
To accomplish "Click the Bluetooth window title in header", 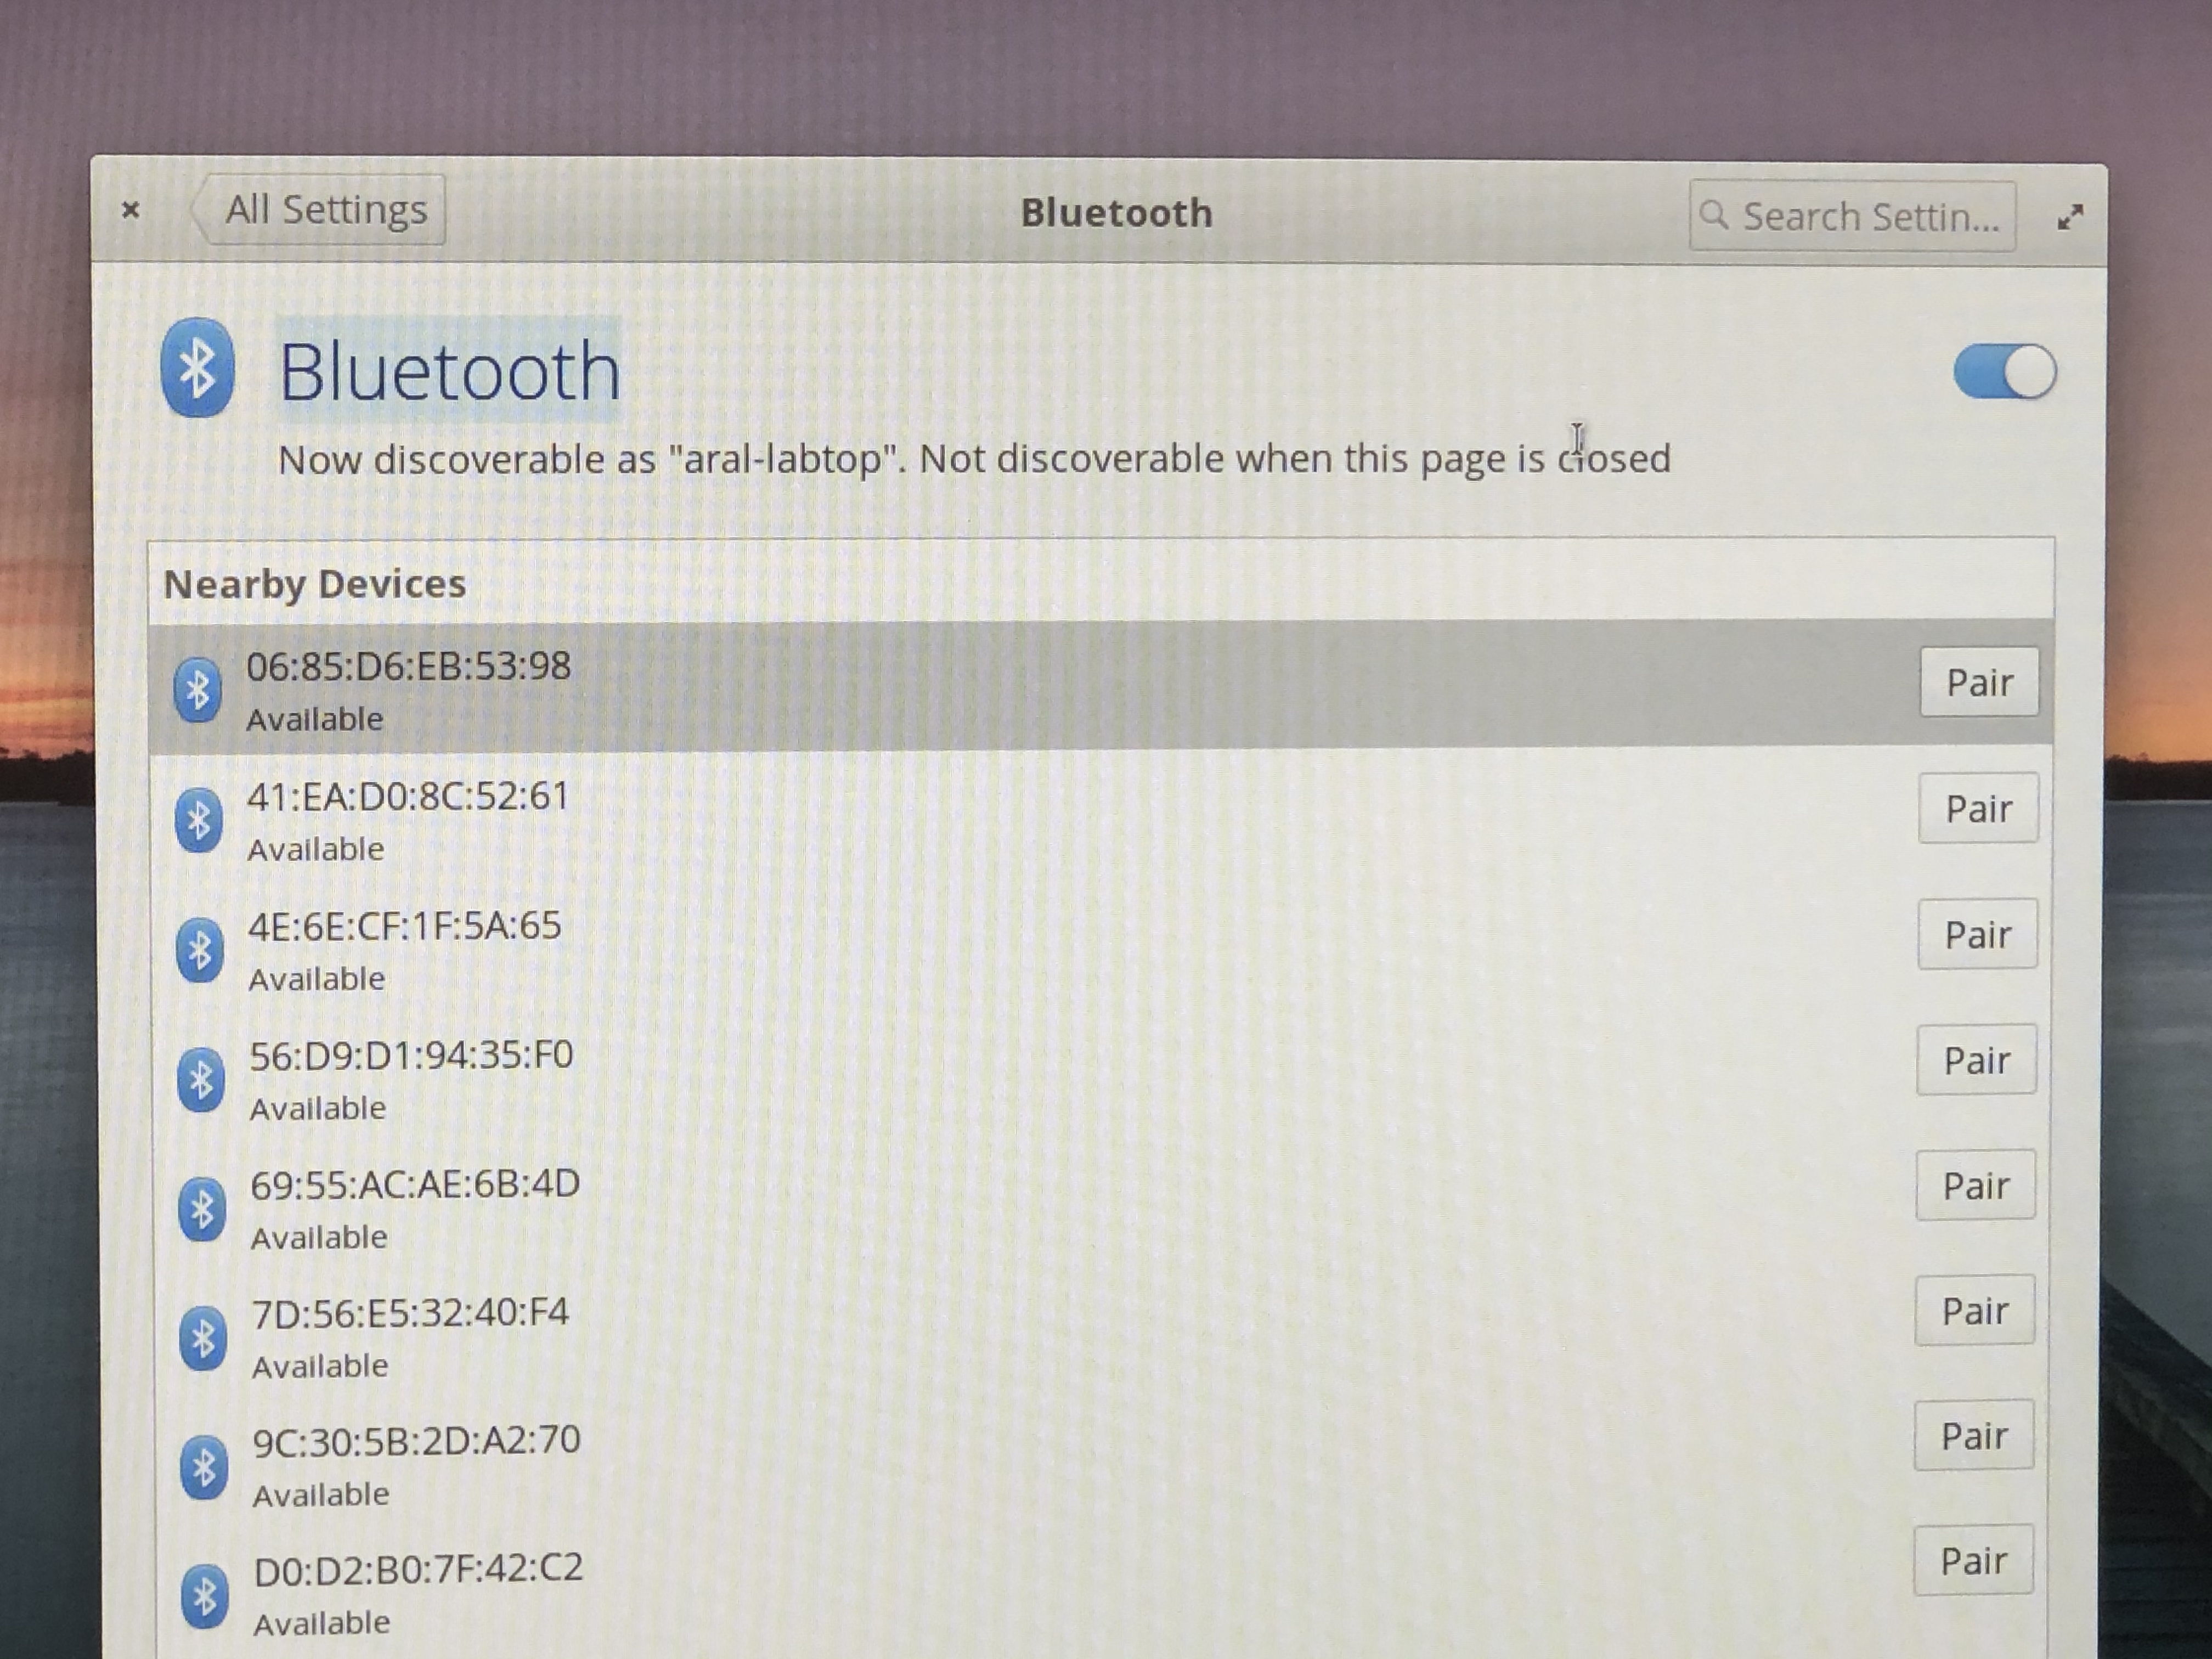I will coord(1116,213).
